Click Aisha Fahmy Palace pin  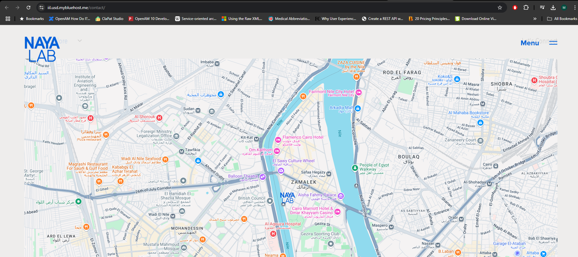pyautogui.click(x=341, y=196)
